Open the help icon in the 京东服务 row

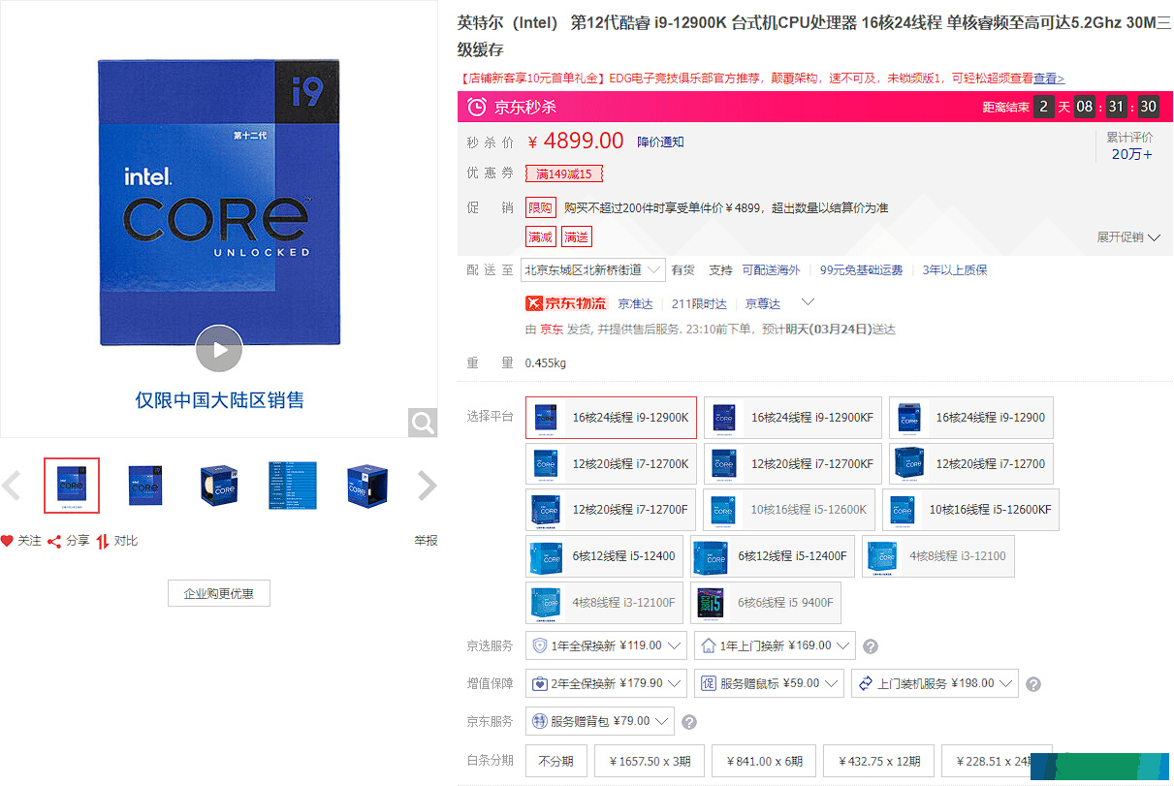[689, 722]
